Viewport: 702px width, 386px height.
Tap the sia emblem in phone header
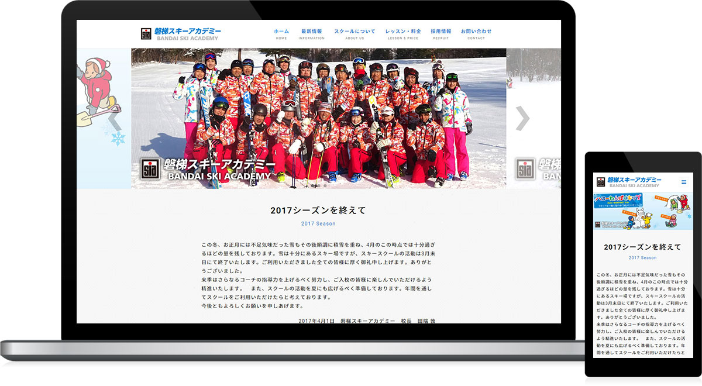click(x=600, y=182)
